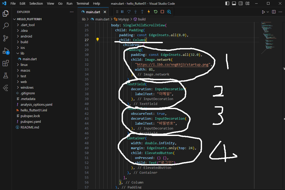Screen dimensions: 285x190
Task: Run the Dart file with play button
Action: click(x=263, y=12)
